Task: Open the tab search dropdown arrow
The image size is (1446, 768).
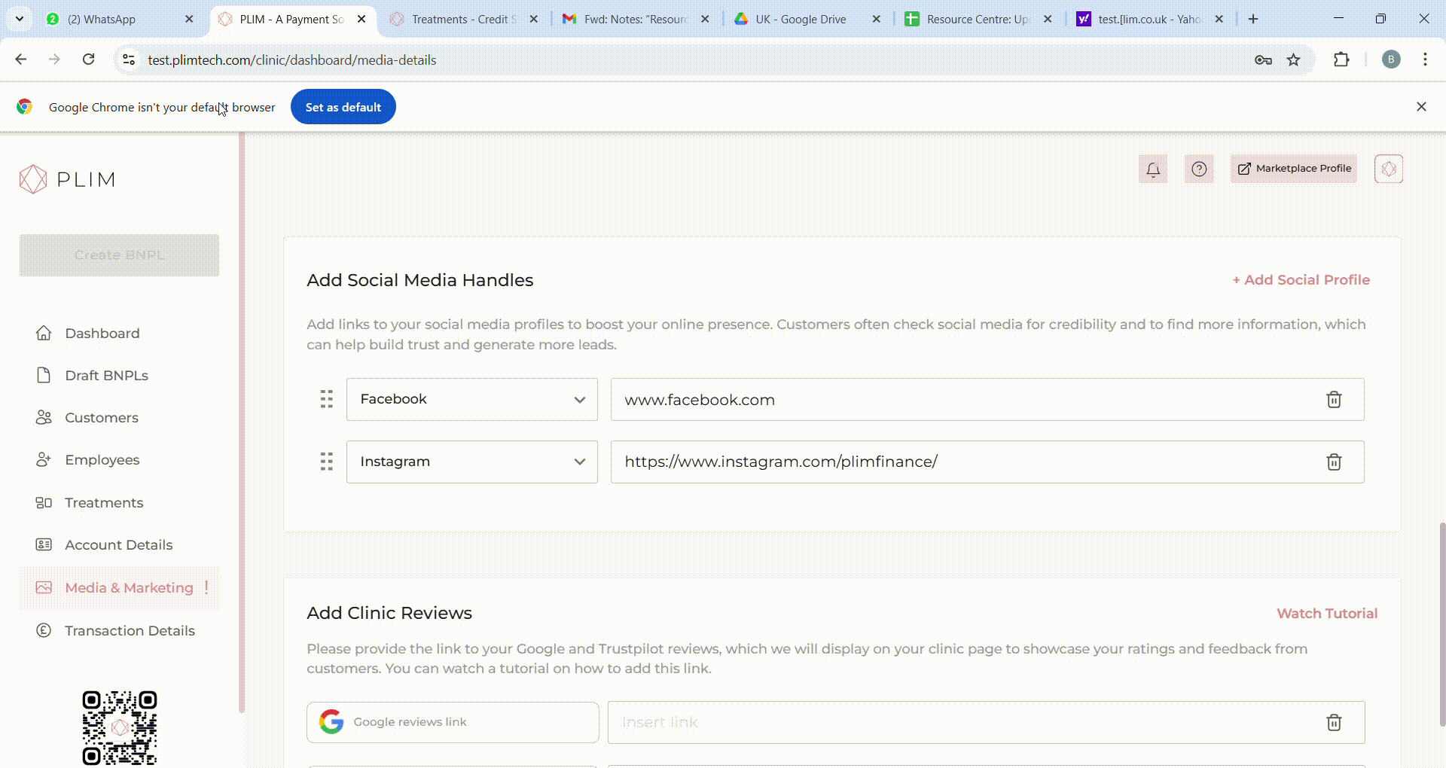Action: pyautogui.click(x=20, y=19)
